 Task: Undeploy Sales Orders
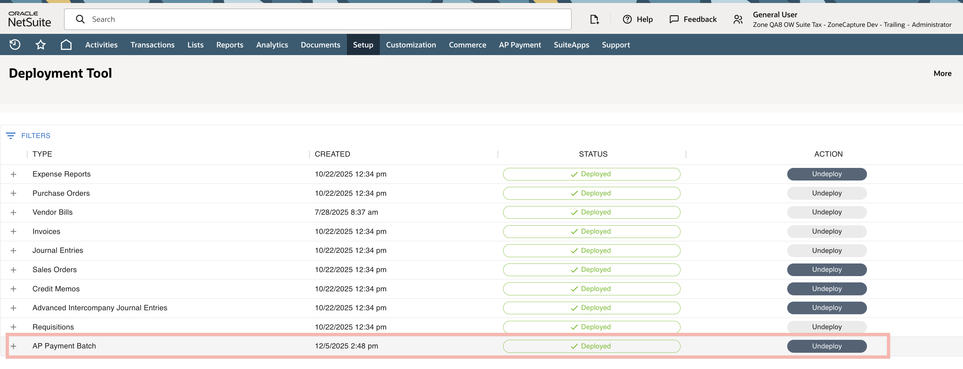pyautogui.click(x=826, y=270)
